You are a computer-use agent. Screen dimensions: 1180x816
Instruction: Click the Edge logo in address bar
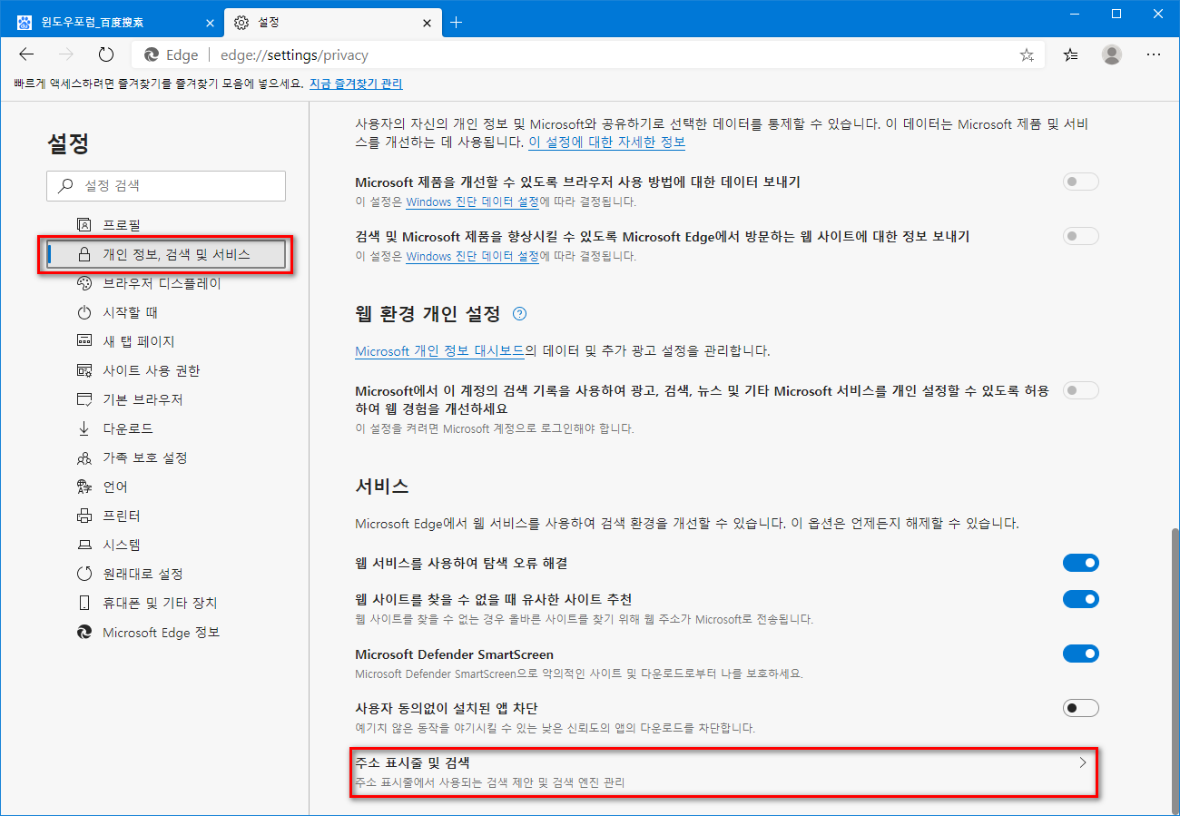[152, 55]
